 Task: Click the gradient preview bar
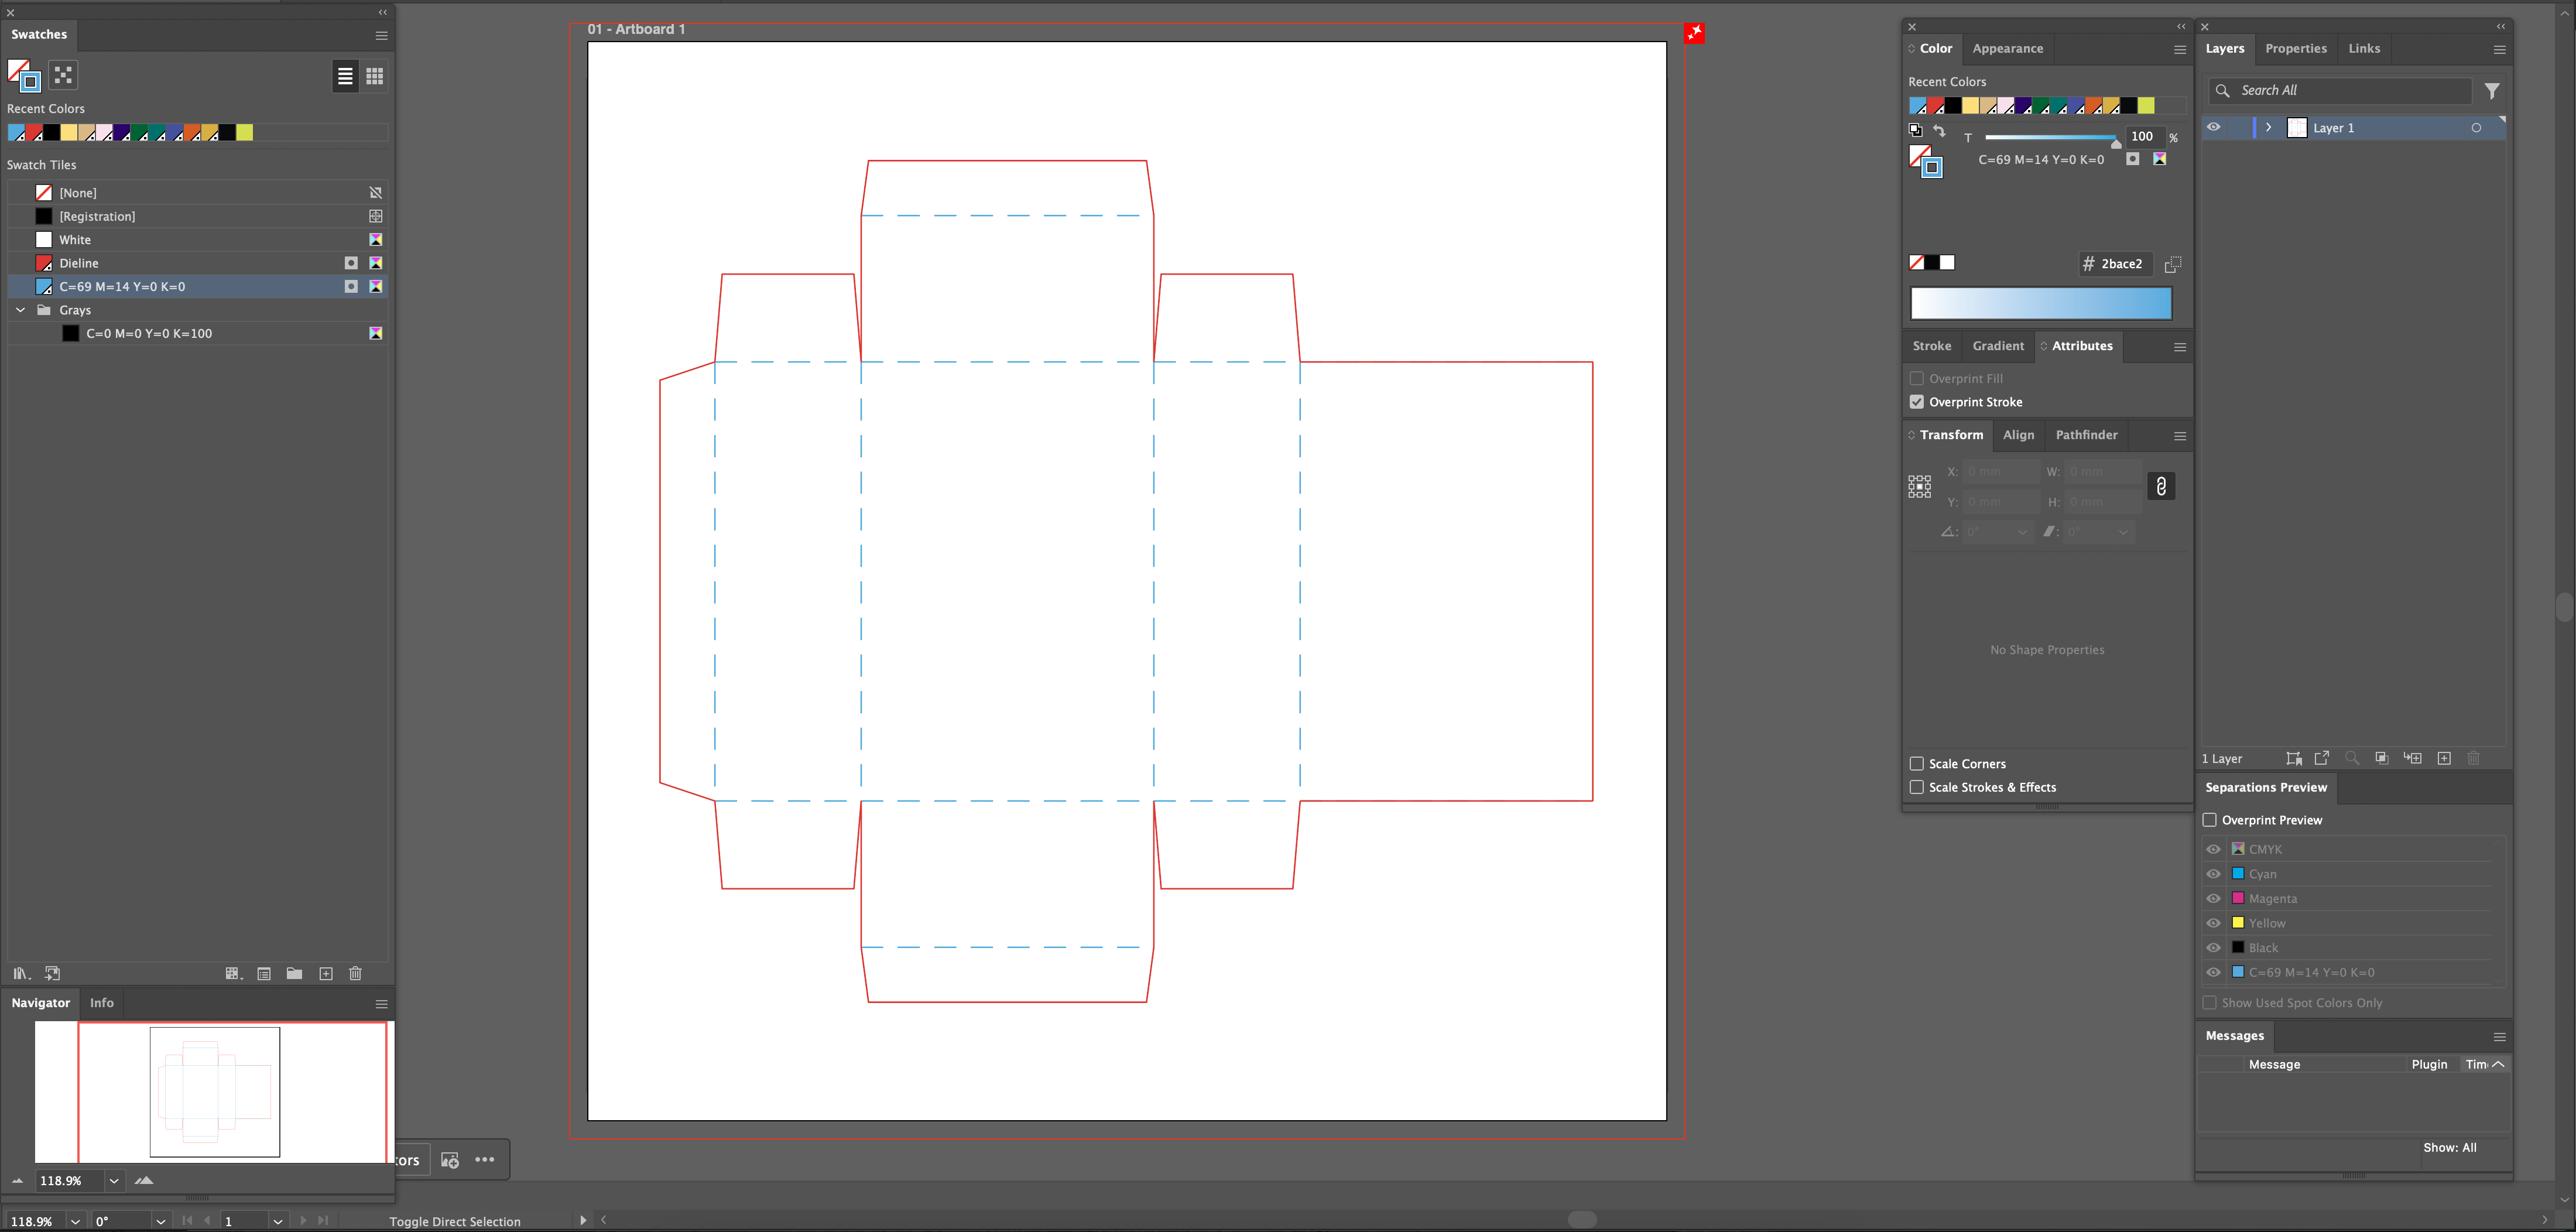tap(2040, 303)
